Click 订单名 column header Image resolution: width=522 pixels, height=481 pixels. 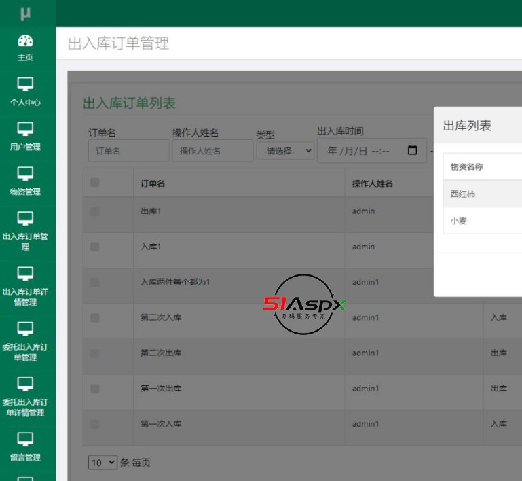pyautogui.click(x=153, y=183)
